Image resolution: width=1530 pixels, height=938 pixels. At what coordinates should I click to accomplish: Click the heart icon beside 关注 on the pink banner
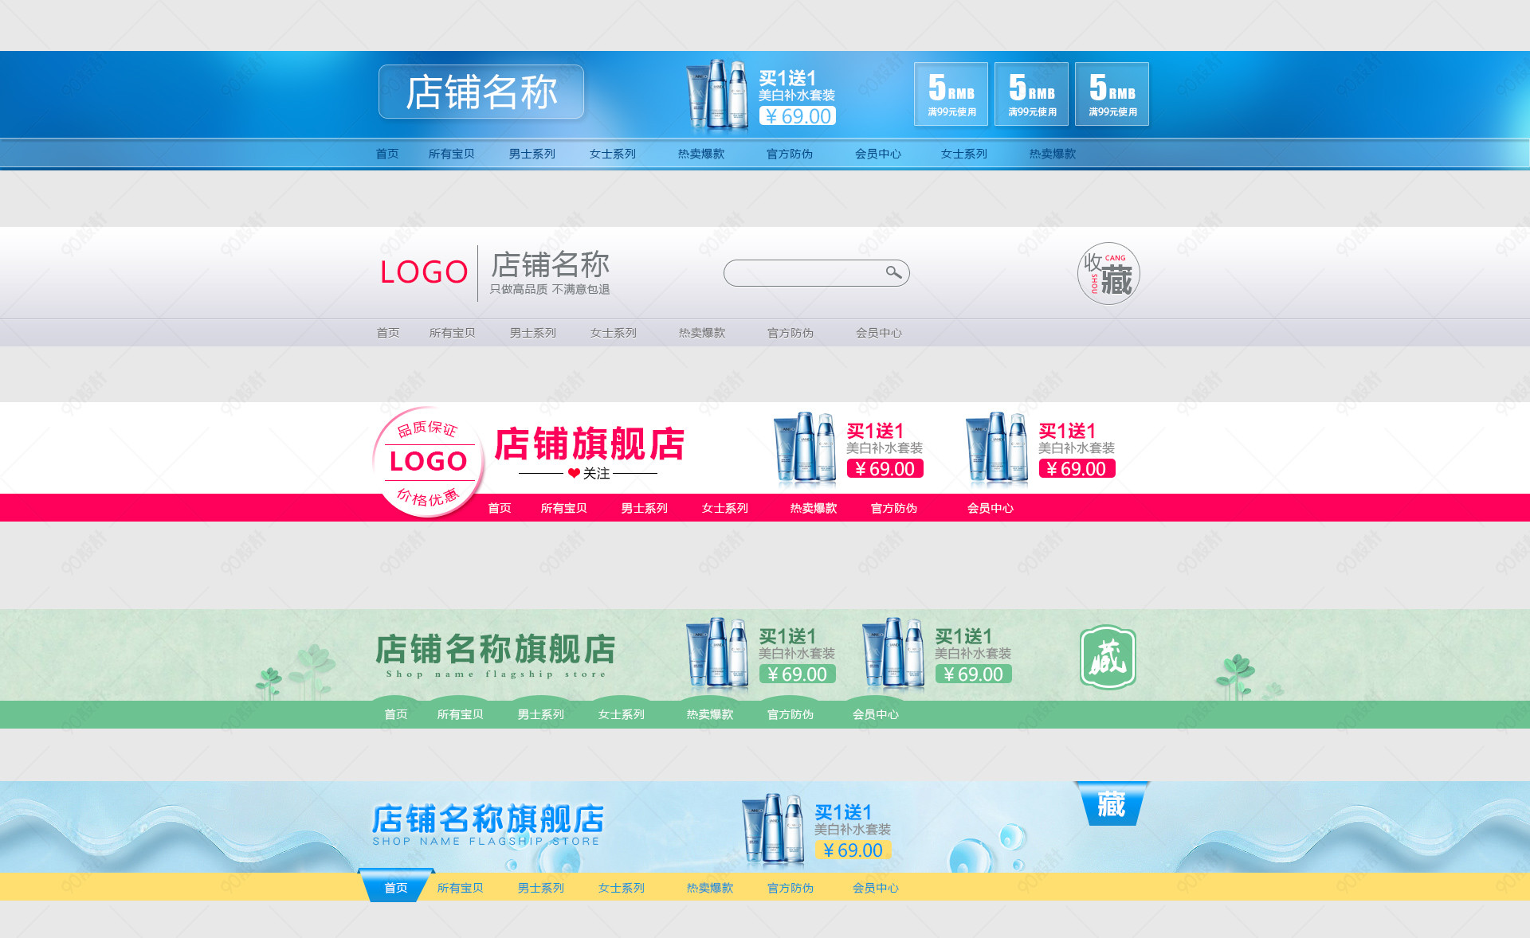573,471
